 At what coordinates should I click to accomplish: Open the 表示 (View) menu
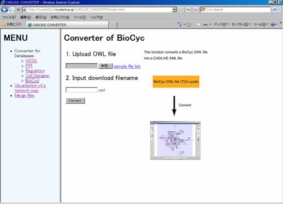click(41, 18)
